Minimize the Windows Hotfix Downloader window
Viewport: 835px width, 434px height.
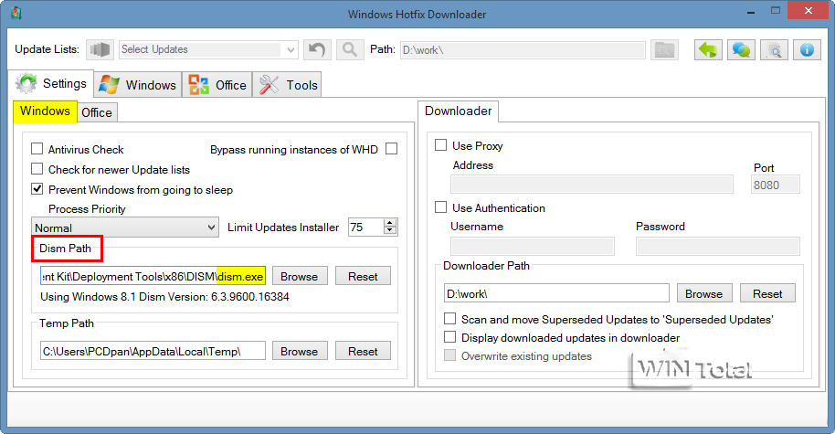point(751,11)
